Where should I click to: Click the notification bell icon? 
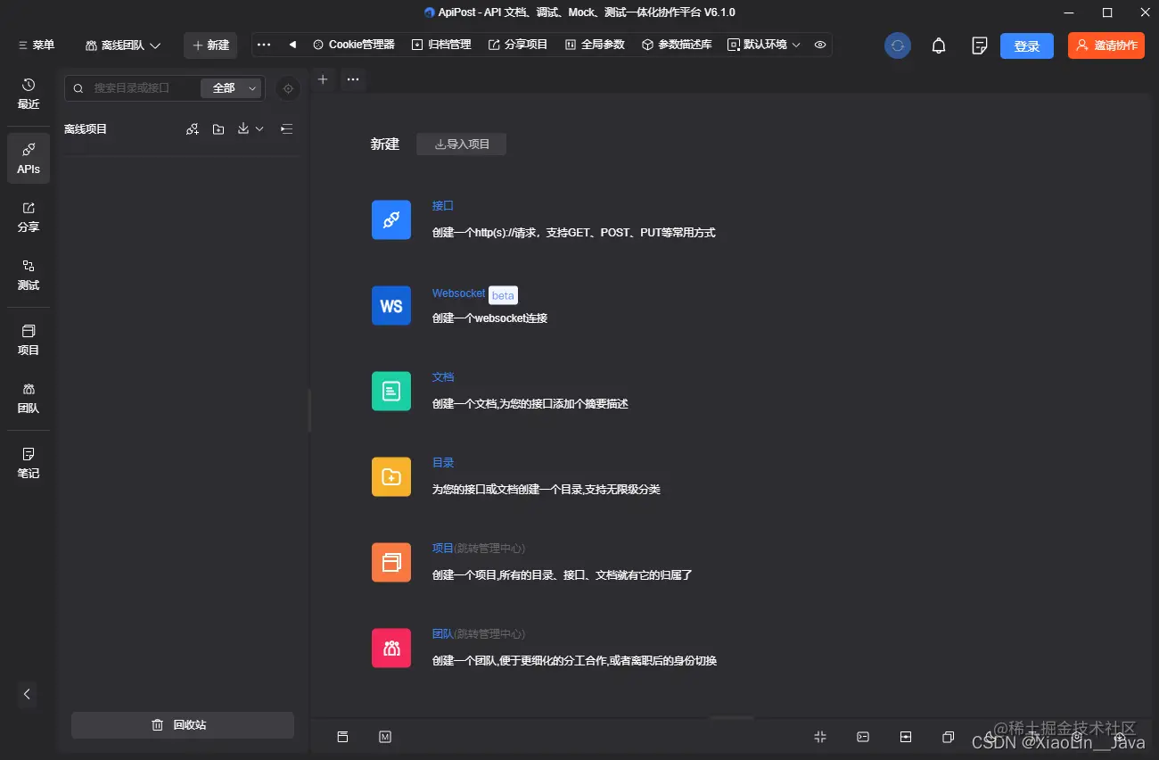coord(938,45)
